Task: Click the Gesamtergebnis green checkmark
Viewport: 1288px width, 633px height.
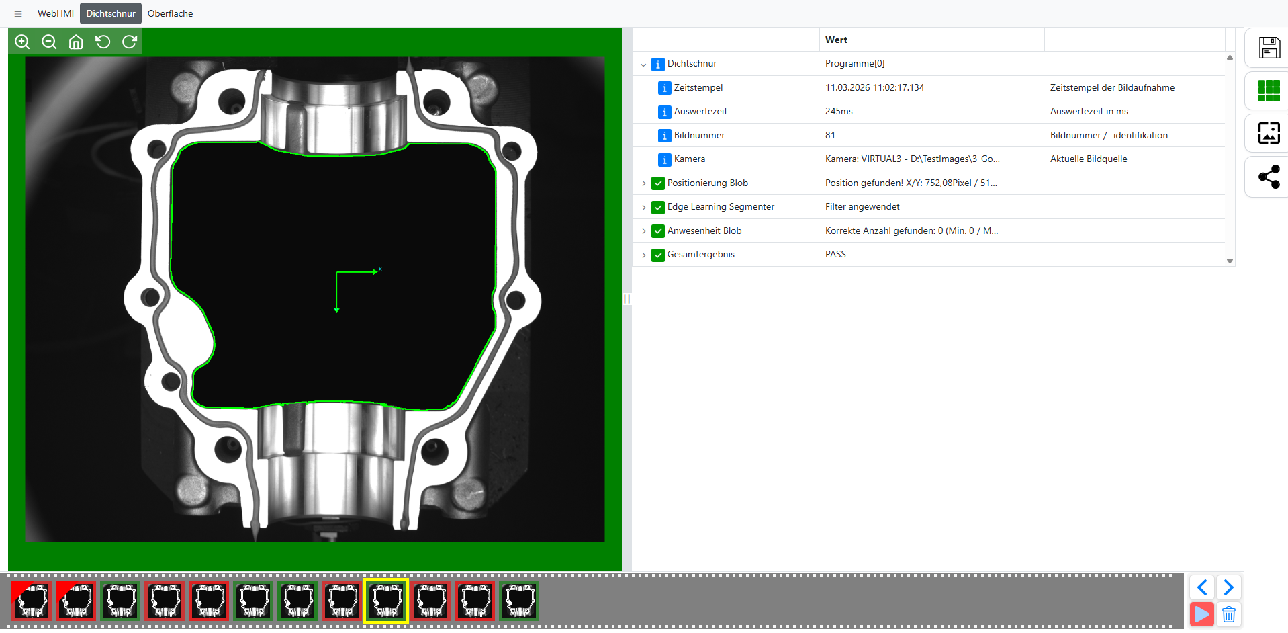Action: coord(658,255)
